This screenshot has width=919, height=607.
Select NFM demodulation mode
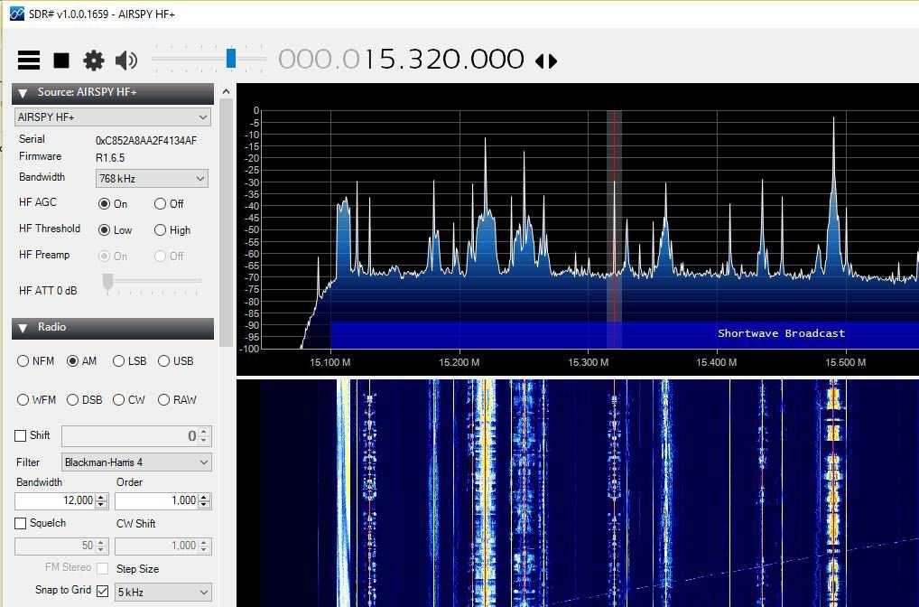[x=23, y=361]
